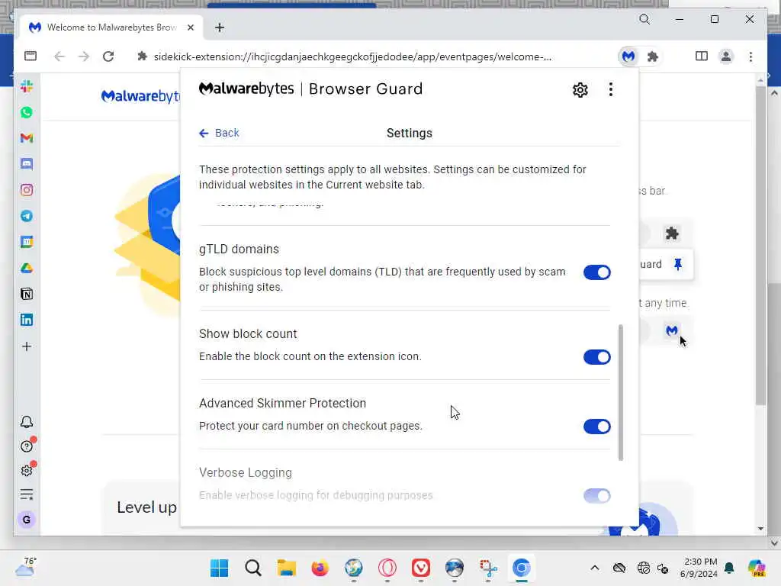The height and width of the screenshot is (586, 781).
Task: Select the Welcome to Malwarebytes tab
Action: [x=111, y=27]
